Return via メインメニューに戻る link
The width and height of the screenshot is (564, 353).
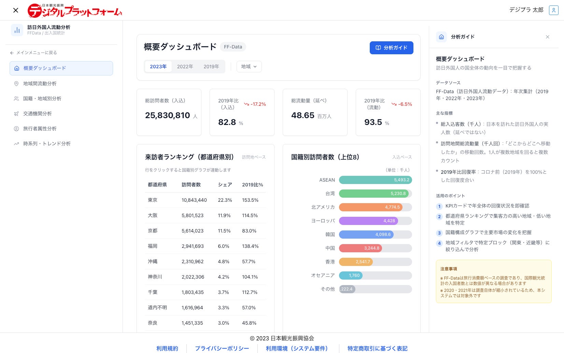click(33, 53)
